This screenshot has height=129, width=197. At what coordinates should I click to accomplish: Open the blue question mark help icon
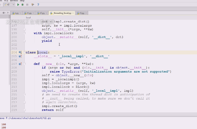[x=38, y=5]
